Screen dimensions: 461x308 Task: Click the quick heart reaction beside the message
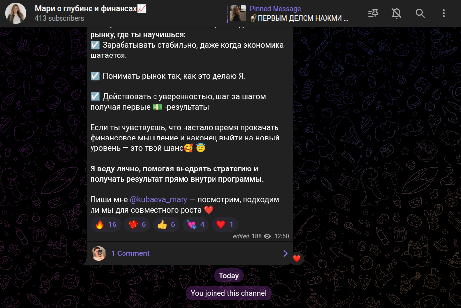[x=297, y=259]
